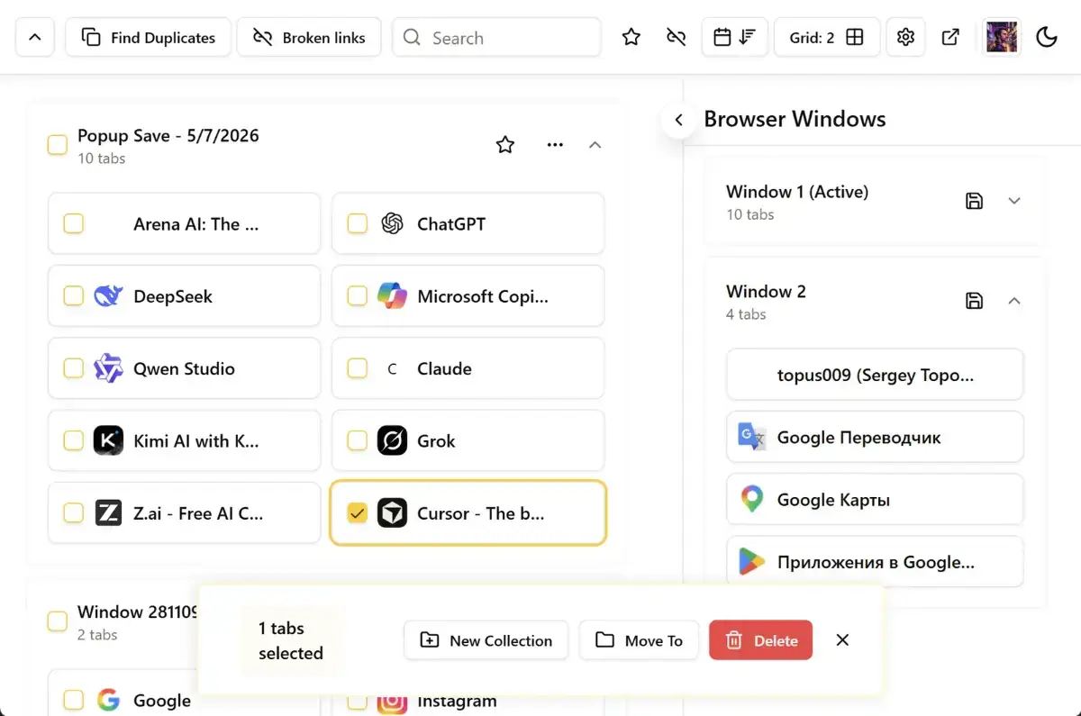Open Broken links filter
Screen dimensions: 1081x716
[x=309, y=38]
